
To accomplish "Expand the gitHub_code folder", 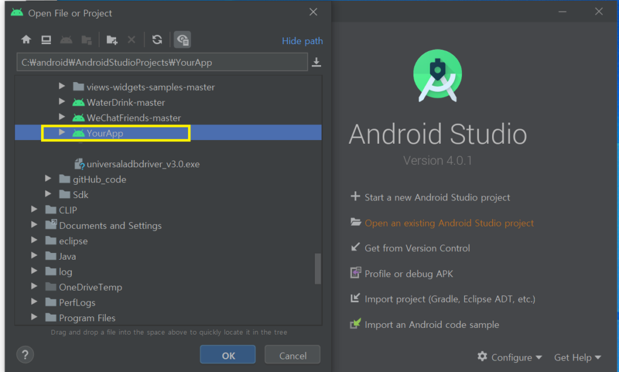I will click(49, 179).
